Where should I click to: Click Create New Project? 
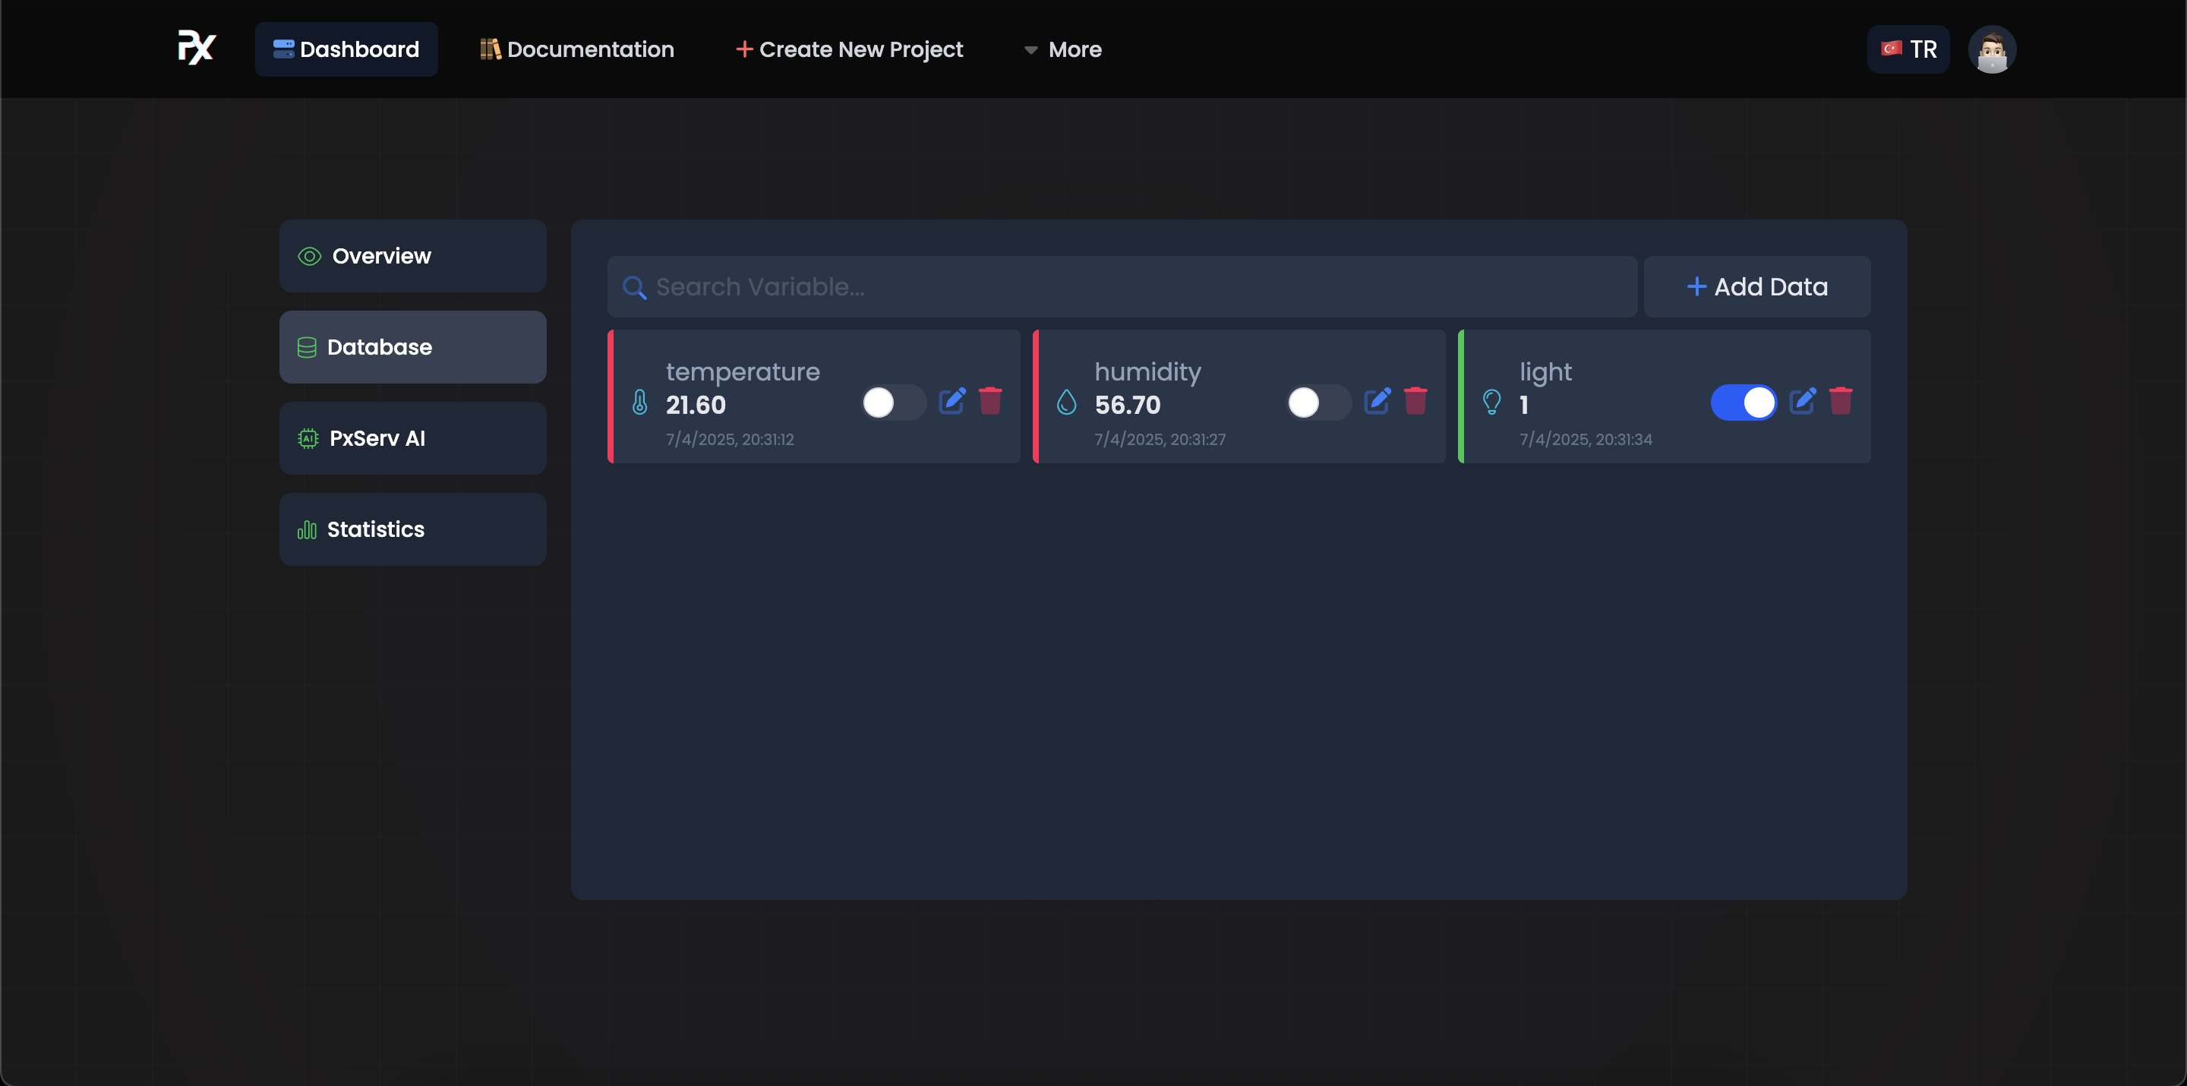coord(849,49)
